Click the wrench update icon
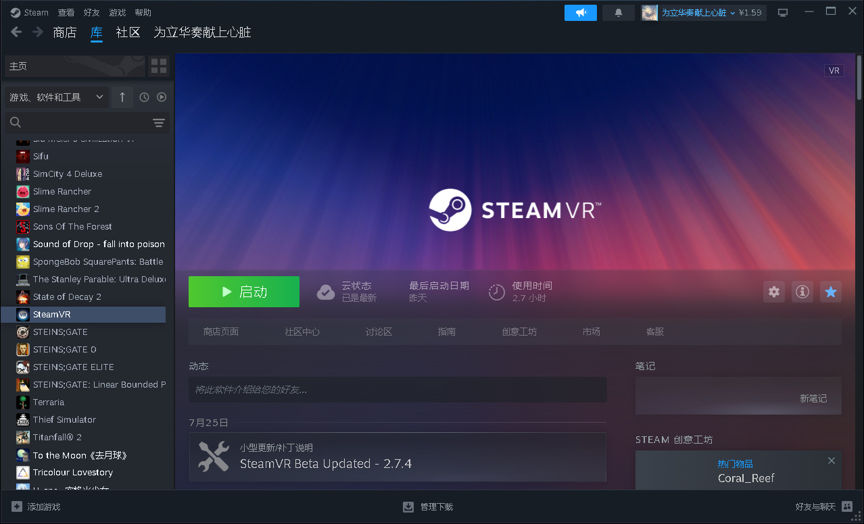Screen dimensions: 864x524 (214, 456)
